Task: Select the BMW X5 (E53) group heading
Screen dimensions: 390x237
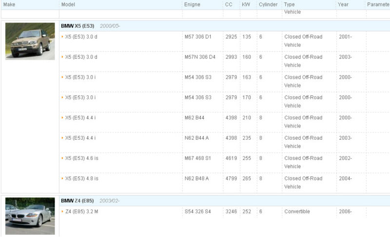Action: click(x=78, y=26)
